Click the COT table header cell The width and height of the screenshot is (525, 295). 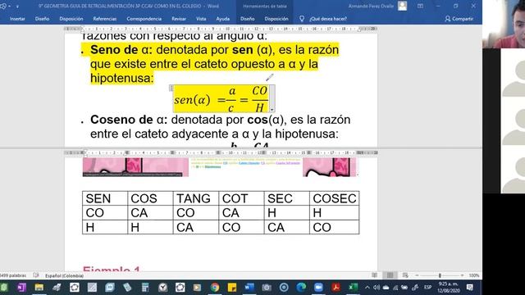pyautogui.click(x=241, y=198)
